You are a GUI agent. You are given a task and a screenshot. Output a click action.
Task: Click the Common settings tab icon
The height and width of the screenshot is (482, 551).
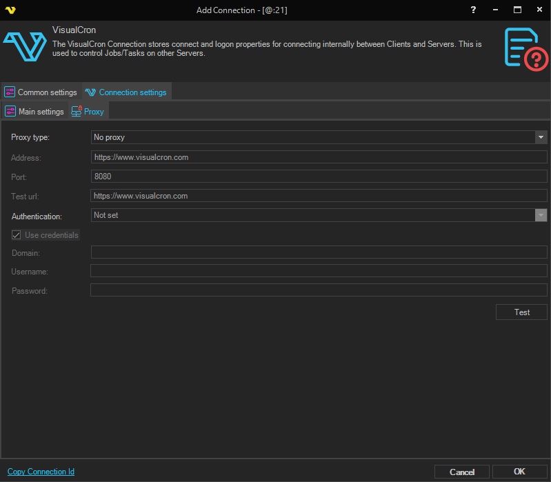pyautogui.click(x=10, y=92)
